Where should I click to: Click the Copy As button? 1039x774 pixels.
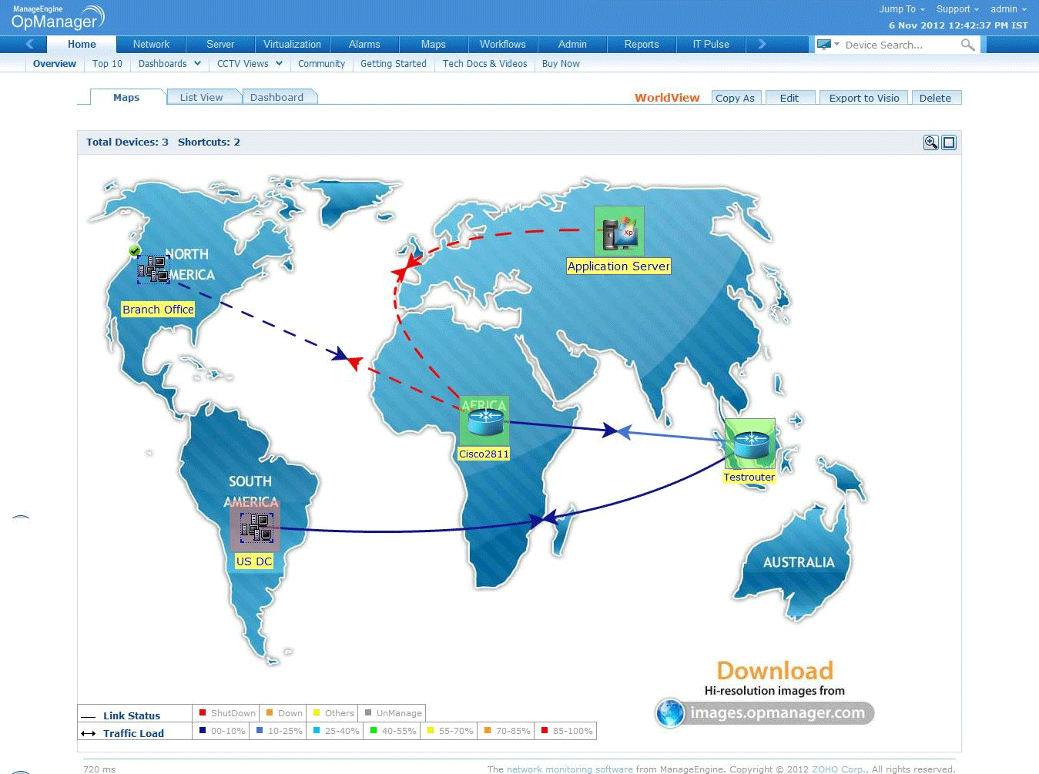tap(735, 98)
